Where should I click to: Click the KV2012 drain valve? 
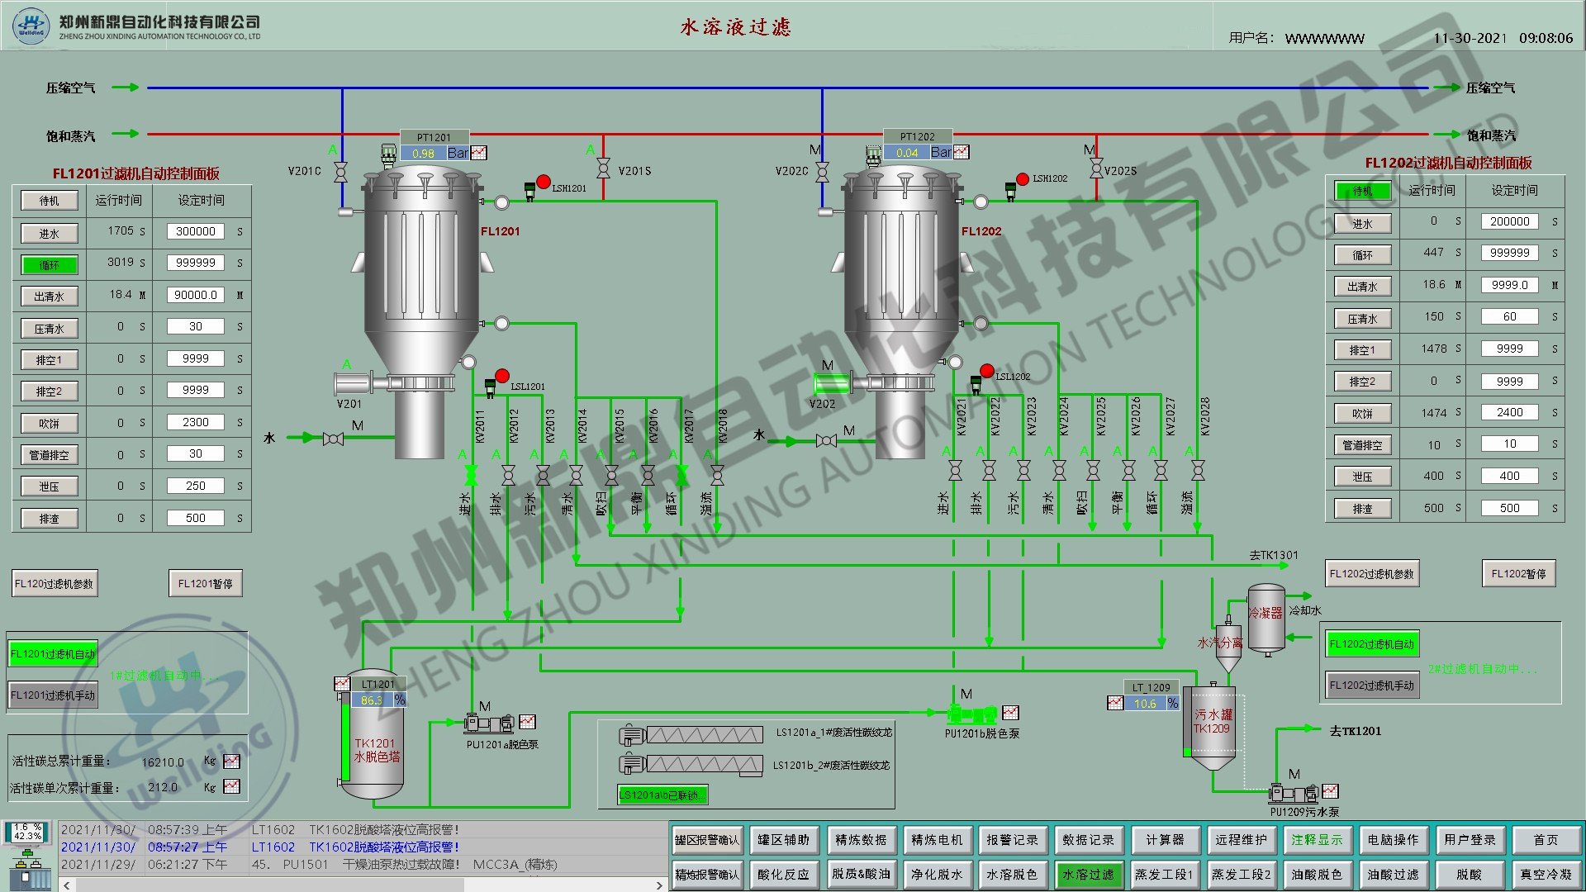click(508, 474)
